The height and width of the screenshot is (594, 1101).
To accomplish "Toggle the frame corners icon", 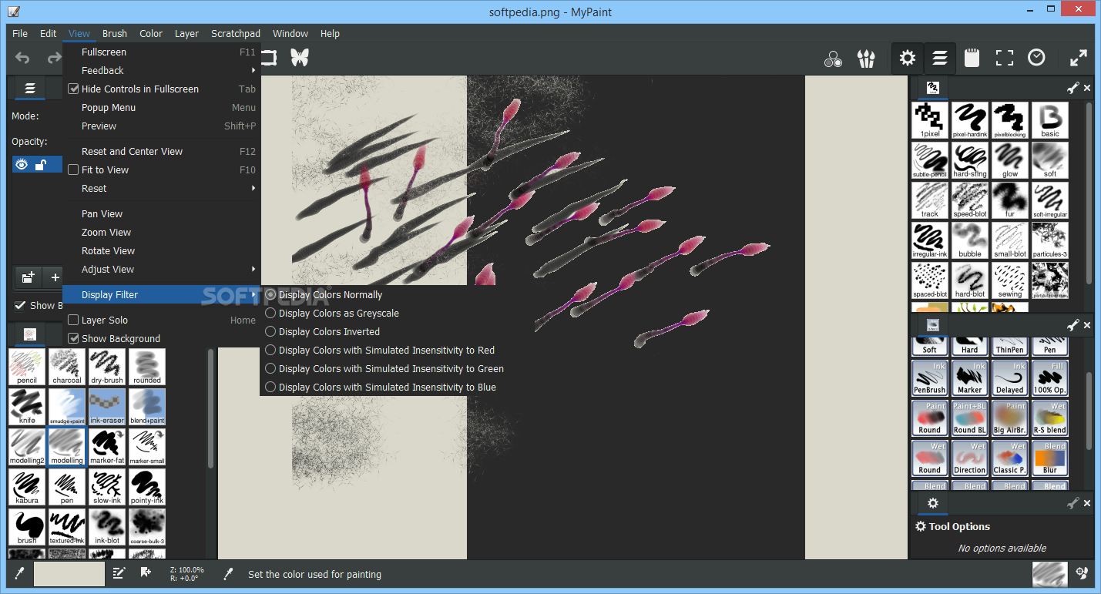I will 1005,59.
